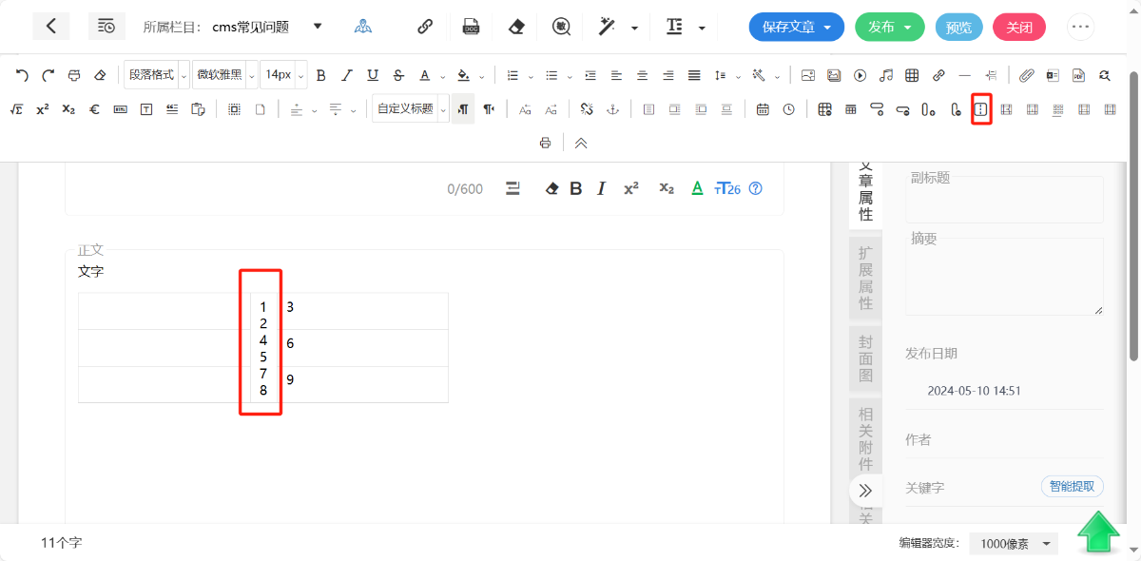Click the math formula icon
This screenshot has height=561, width=1141.
tap(17, 109)
